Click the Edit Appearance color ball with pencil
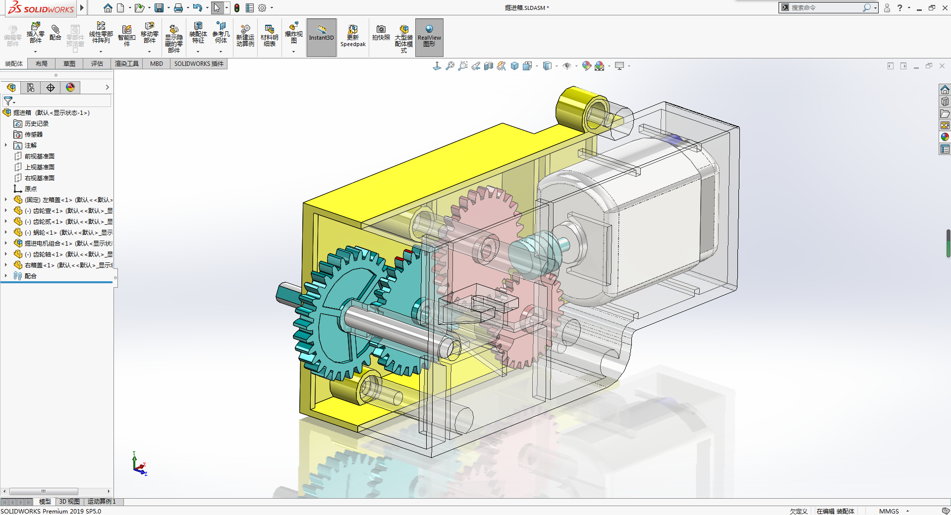Screen dimensions: 951x515 click(x=587, y=66)
